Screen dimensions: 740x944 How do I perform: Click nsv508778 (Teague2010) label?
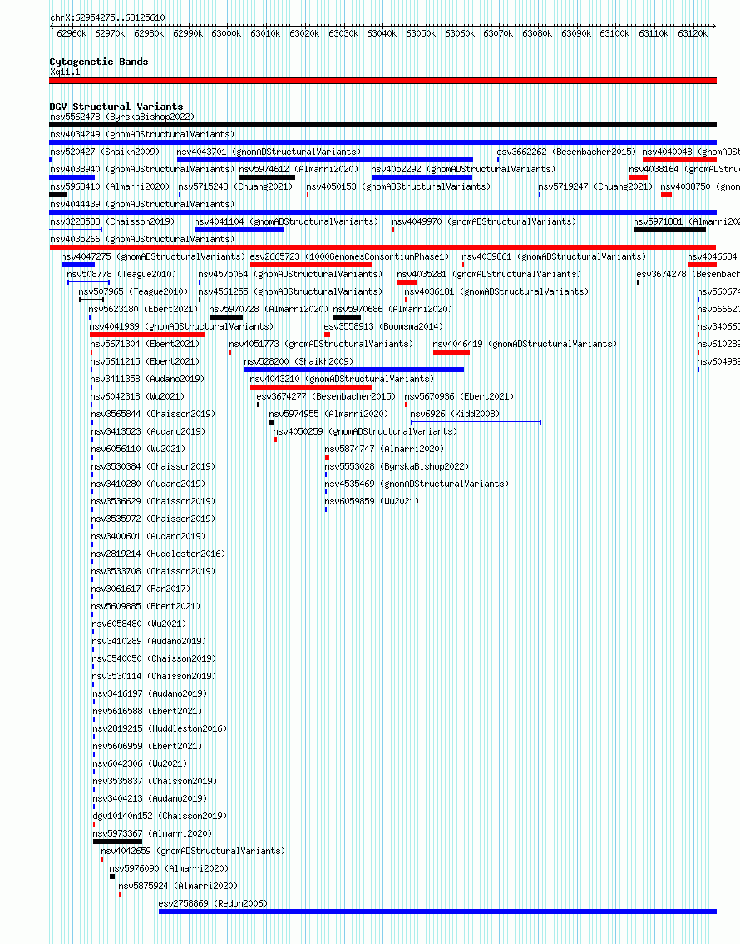click(121, 274)
